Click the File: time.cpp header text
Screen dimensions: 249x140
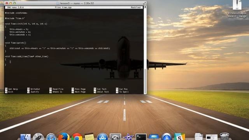coord(63,7)
